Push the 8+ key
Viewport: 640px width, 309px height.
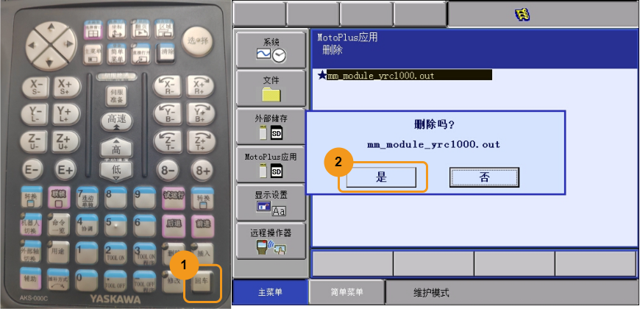tap(203, 170)
